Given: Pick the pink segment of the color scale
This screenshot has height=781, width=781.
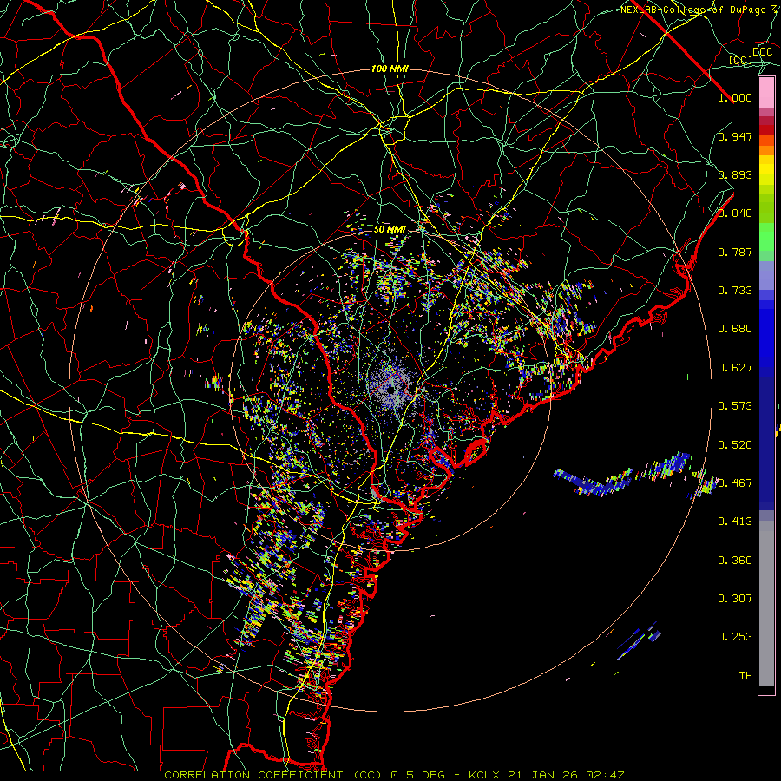Looking at the screenshot, I should pyautogui.click(x=766, y=93).
